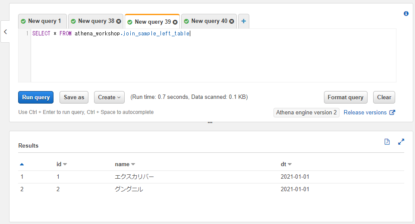Sort results by dt column
415x224 pixels.
[286, 164]
